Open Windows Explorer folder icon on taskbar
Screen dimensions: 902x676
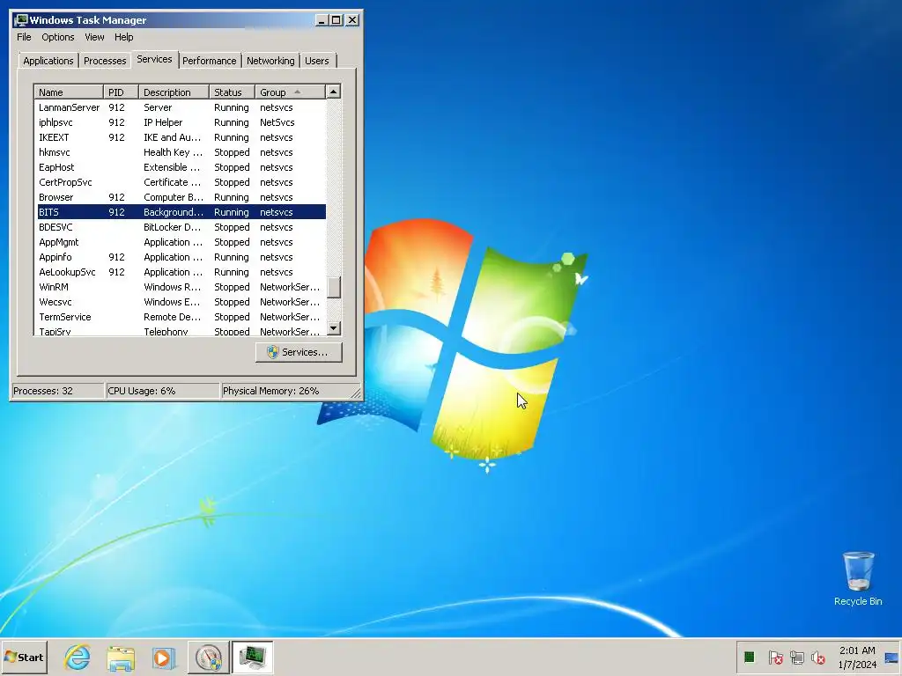tap(121, 658)
